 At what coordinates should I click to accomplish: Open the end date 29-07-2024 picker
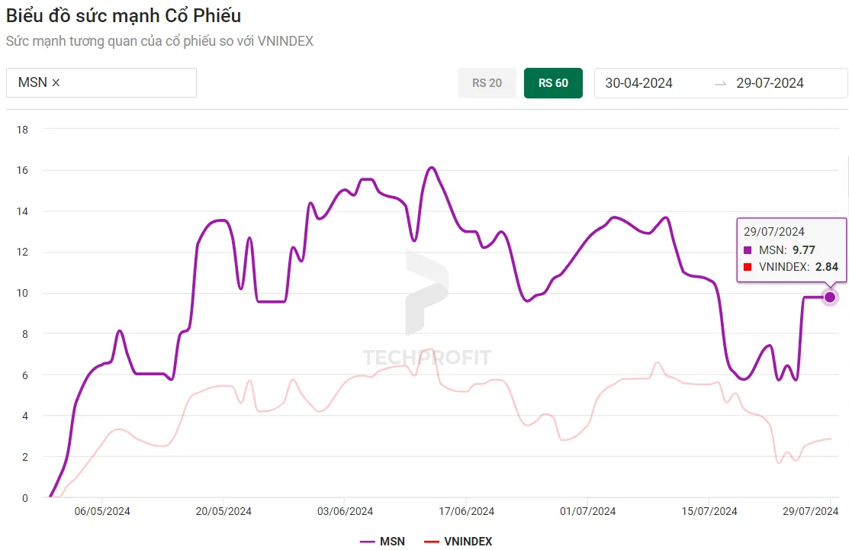[770, 83]
